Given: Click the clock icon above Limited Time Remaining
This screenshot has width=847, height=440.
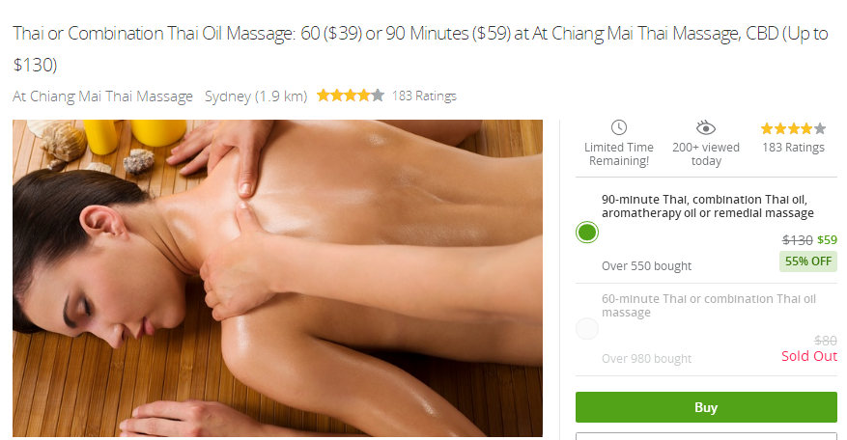Looking at the screenshot, I should coord(618,128).
